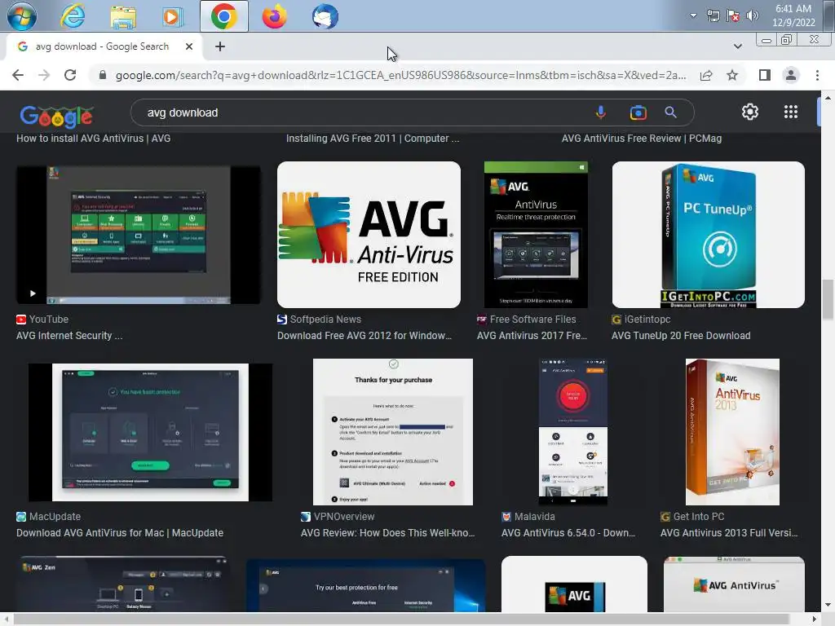This screenshot has width=835, height=626.
Task: Go back to the previous page
Action: pos(18,75)
